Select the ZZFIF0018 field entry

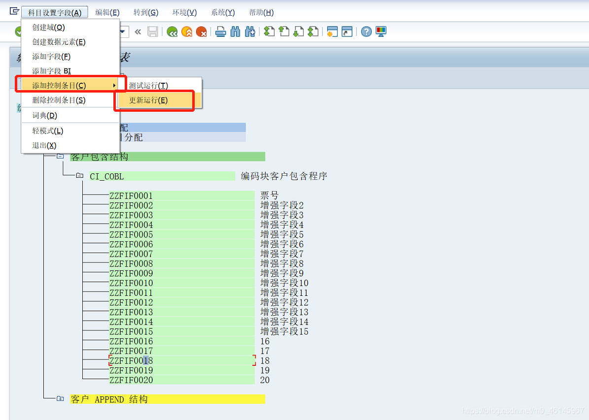pyautogui.click(x=131, y=360)
